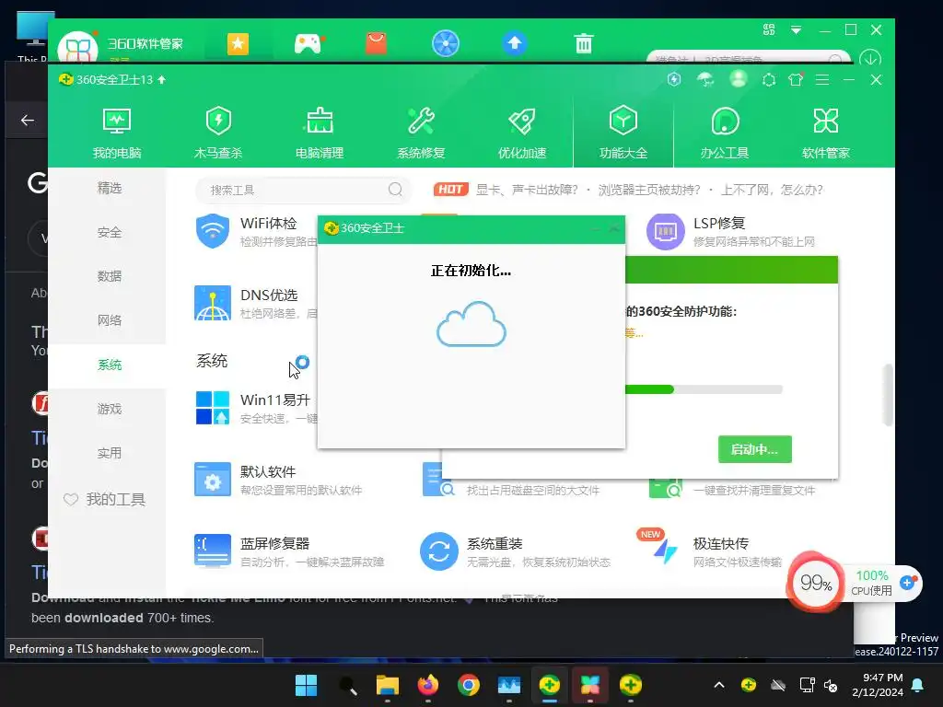
Task: Select 数据 category in sidebar
Action: point(109,276)
